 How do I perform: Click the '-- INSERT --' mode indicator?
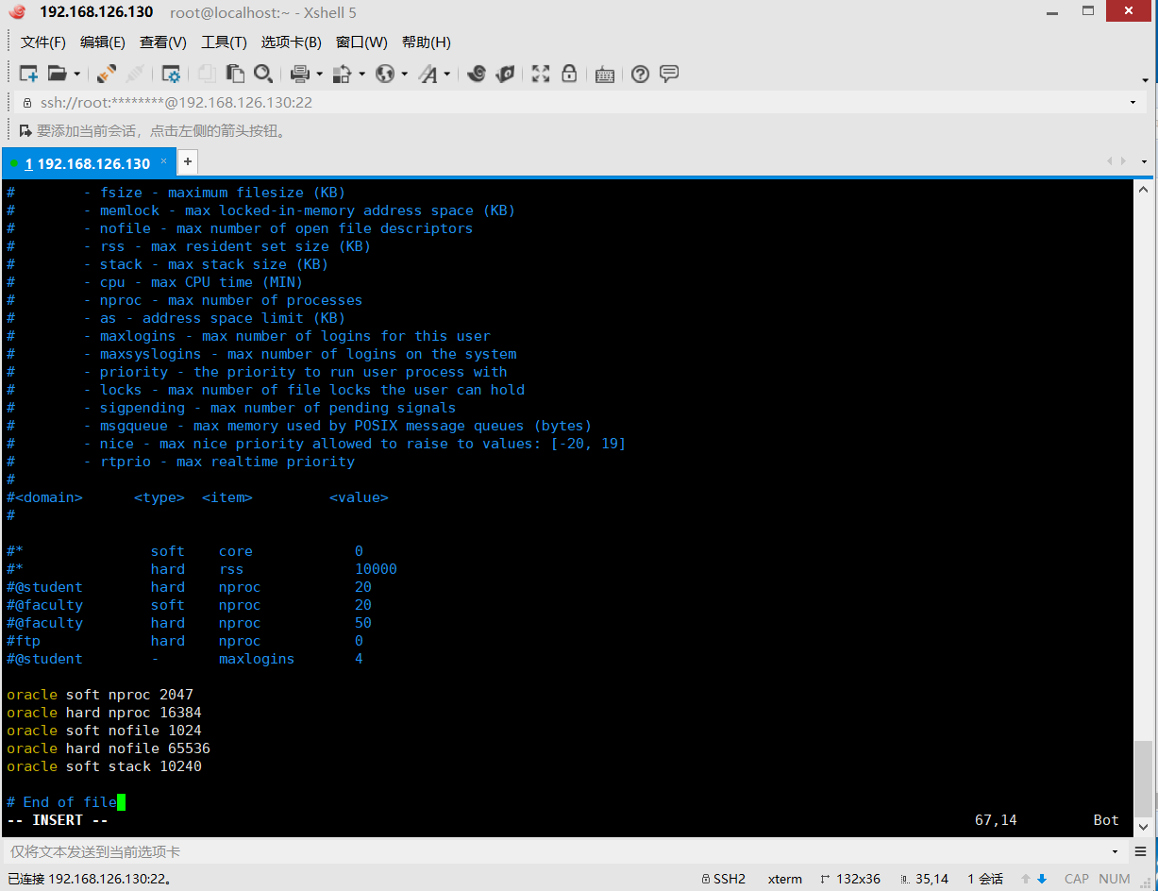pos(58,820)
